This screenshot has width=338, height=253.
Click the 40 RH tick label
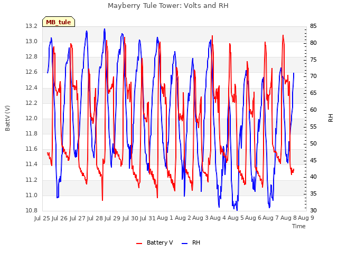pyautogui.click(x=313, y=177)
